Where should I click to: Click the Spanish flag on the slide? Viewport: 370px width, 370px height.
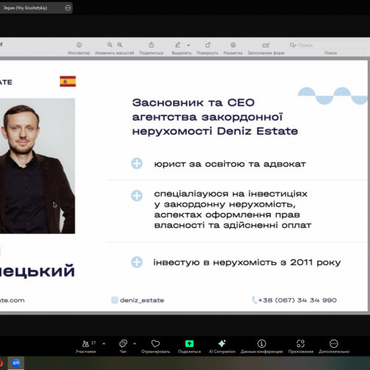(x=68, y=81)
